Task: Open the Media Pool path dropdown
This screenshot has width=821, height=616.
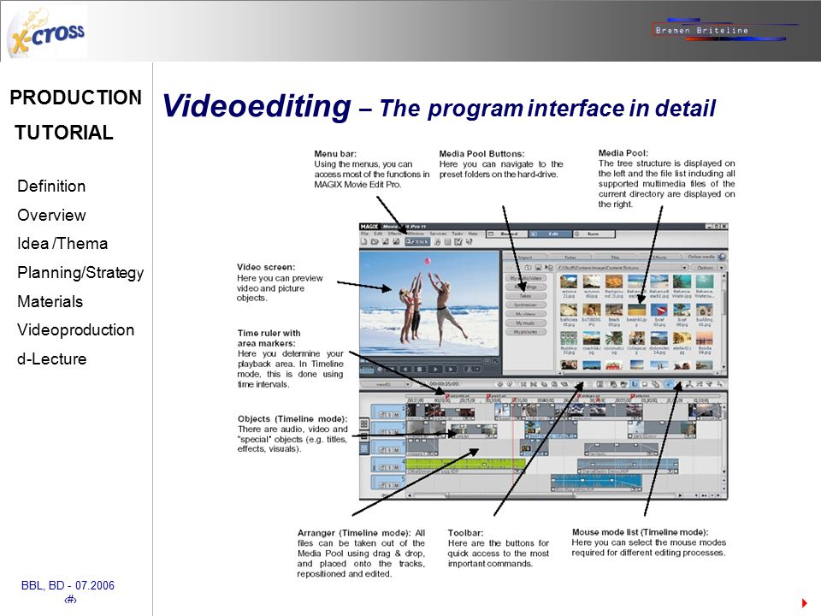Action: pos(684,268)
